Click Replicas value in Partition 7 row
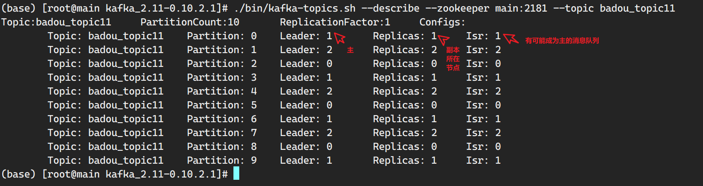Viewport: 703px width, 186px height. [434, 133]
